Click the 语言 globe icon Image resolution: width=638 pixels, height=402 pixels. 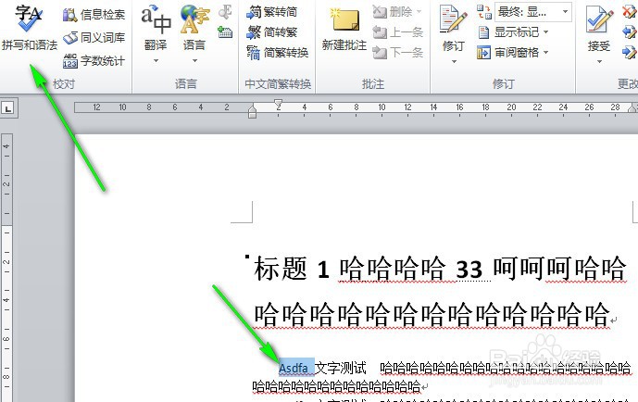[x=194, y=19]
